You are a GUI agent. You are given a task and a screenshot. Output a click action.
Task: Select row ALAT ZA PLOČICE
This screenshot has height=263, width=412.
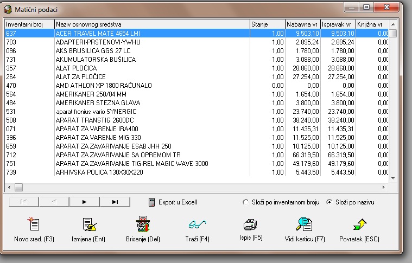pyautogui.click(x=197, y=76)
